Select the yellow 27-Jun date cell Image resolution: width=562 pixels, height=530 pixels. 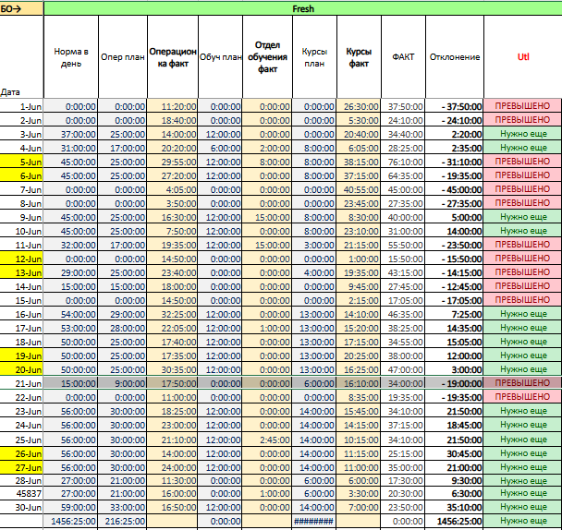[x=21, y=468]
